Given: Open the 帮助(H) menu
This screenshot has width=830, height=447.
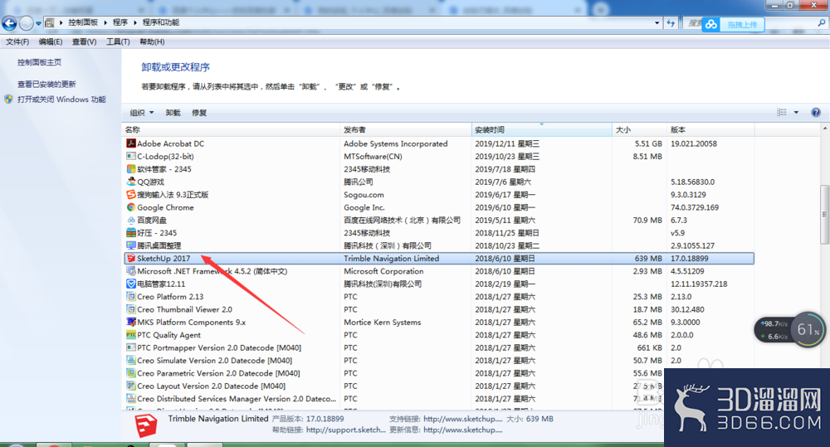Looking at the screenshot, I should coord(152,41).
